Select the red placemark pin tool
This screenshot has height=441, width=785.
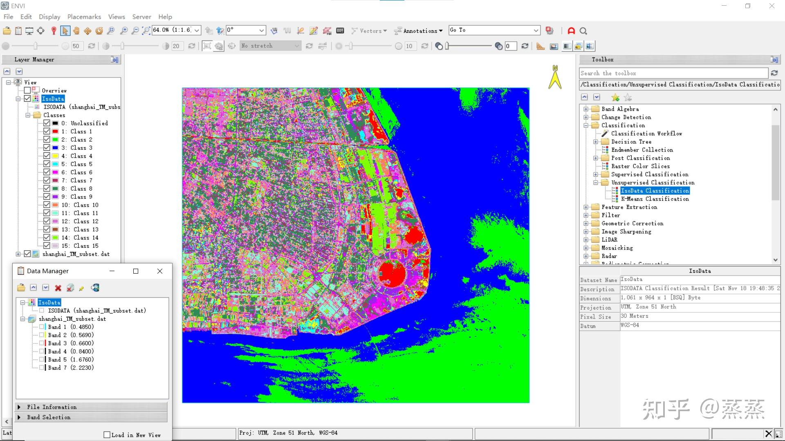(x=54, y=31)
